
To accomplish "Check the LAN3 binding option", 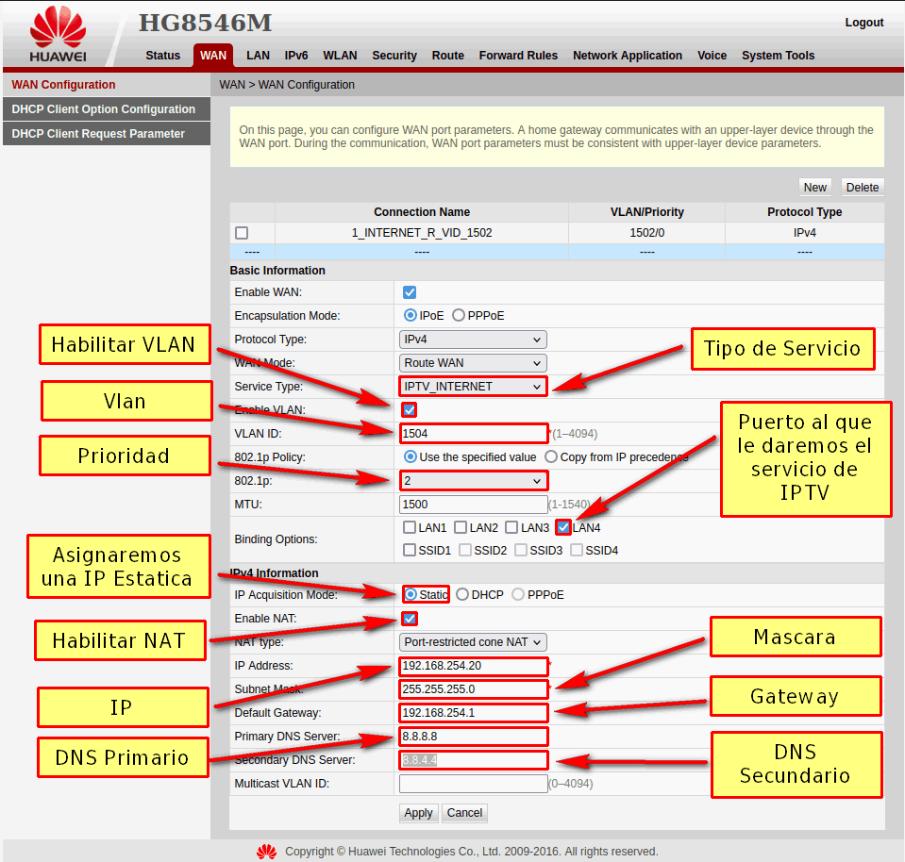I will tap(511, 527).
